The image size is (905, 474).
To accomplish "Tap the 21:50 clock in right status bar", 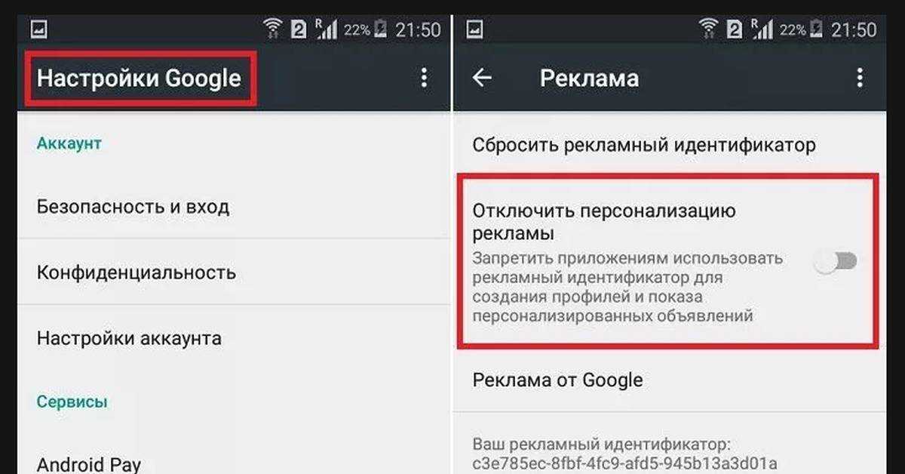I will 854,30.
